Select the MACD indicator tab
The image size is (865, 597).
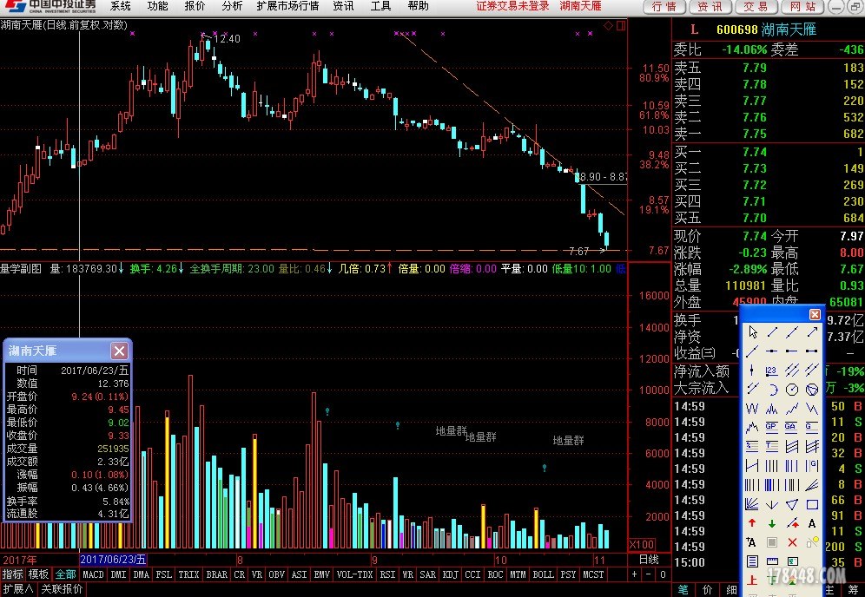pyautogui.click(x=93, y=574)
